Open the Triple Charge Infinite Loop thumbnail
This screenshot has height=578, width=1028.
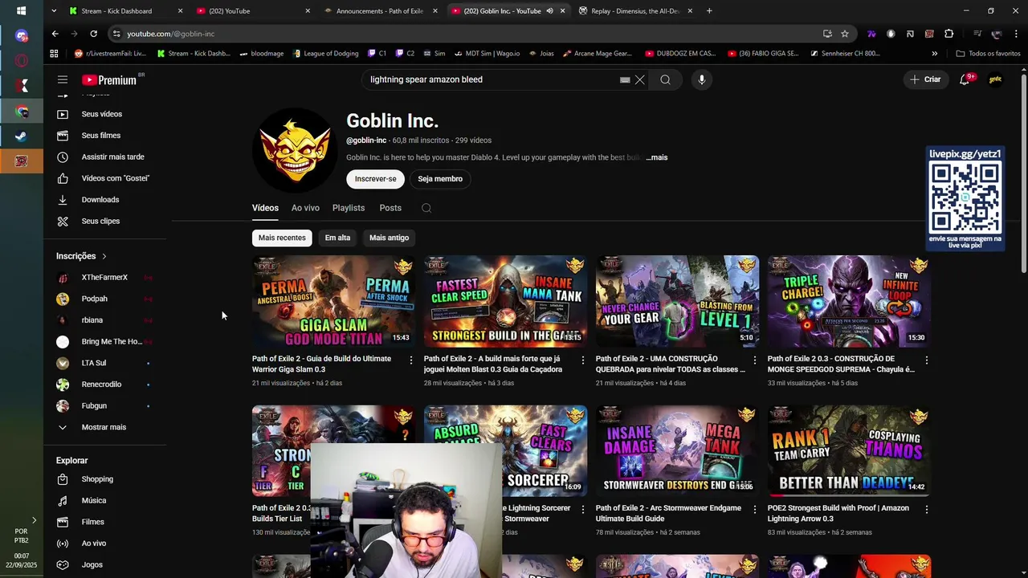tap(849, 301)
